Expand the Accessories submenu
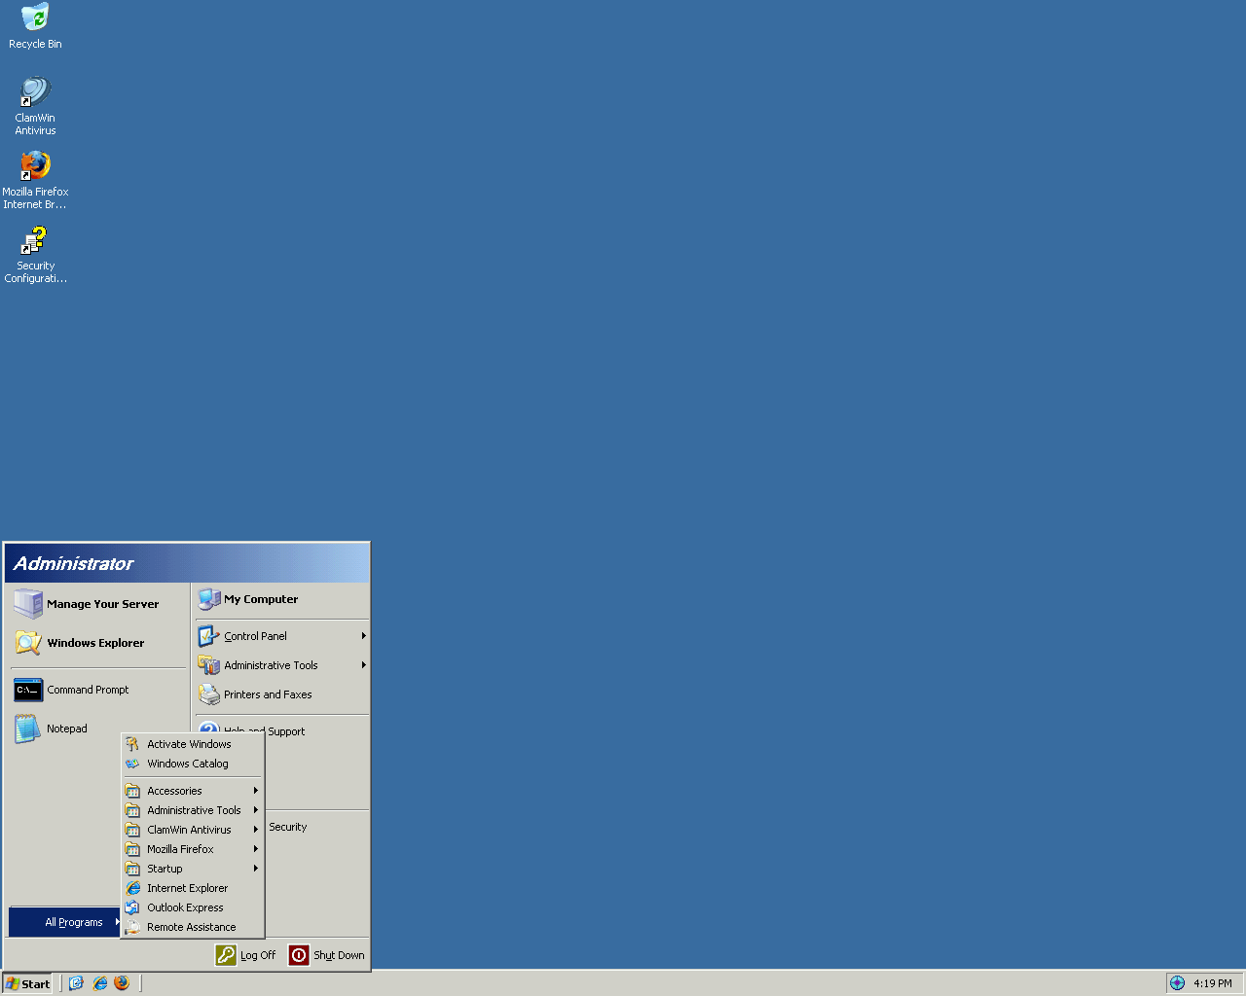 (192, 791)
